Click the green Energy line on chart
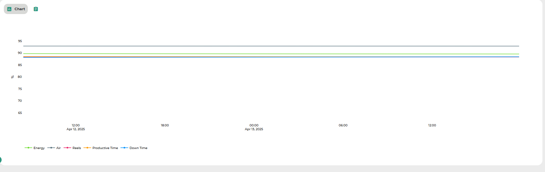This screenshot has width=545, height=172. [271, 54]
